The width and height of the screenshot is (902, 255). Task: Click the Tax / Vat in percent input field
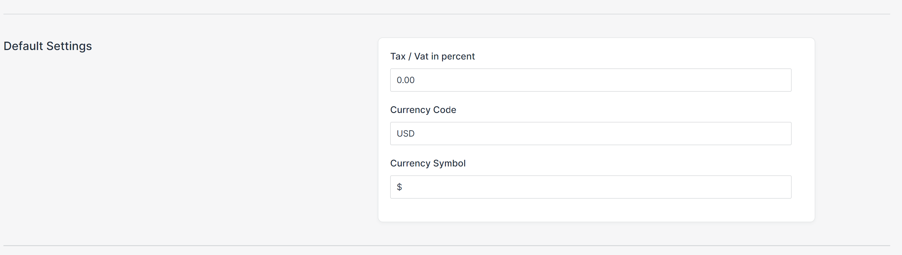tap(590, 80)
